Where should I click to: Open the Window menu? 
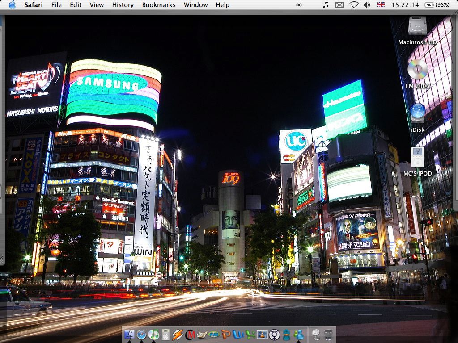[x=196, y=5]
